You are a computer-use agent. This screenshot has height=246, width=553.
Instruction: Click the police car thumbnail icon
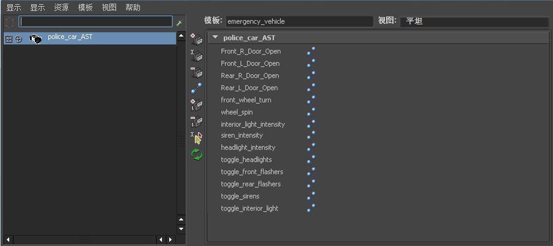[35, 38]
